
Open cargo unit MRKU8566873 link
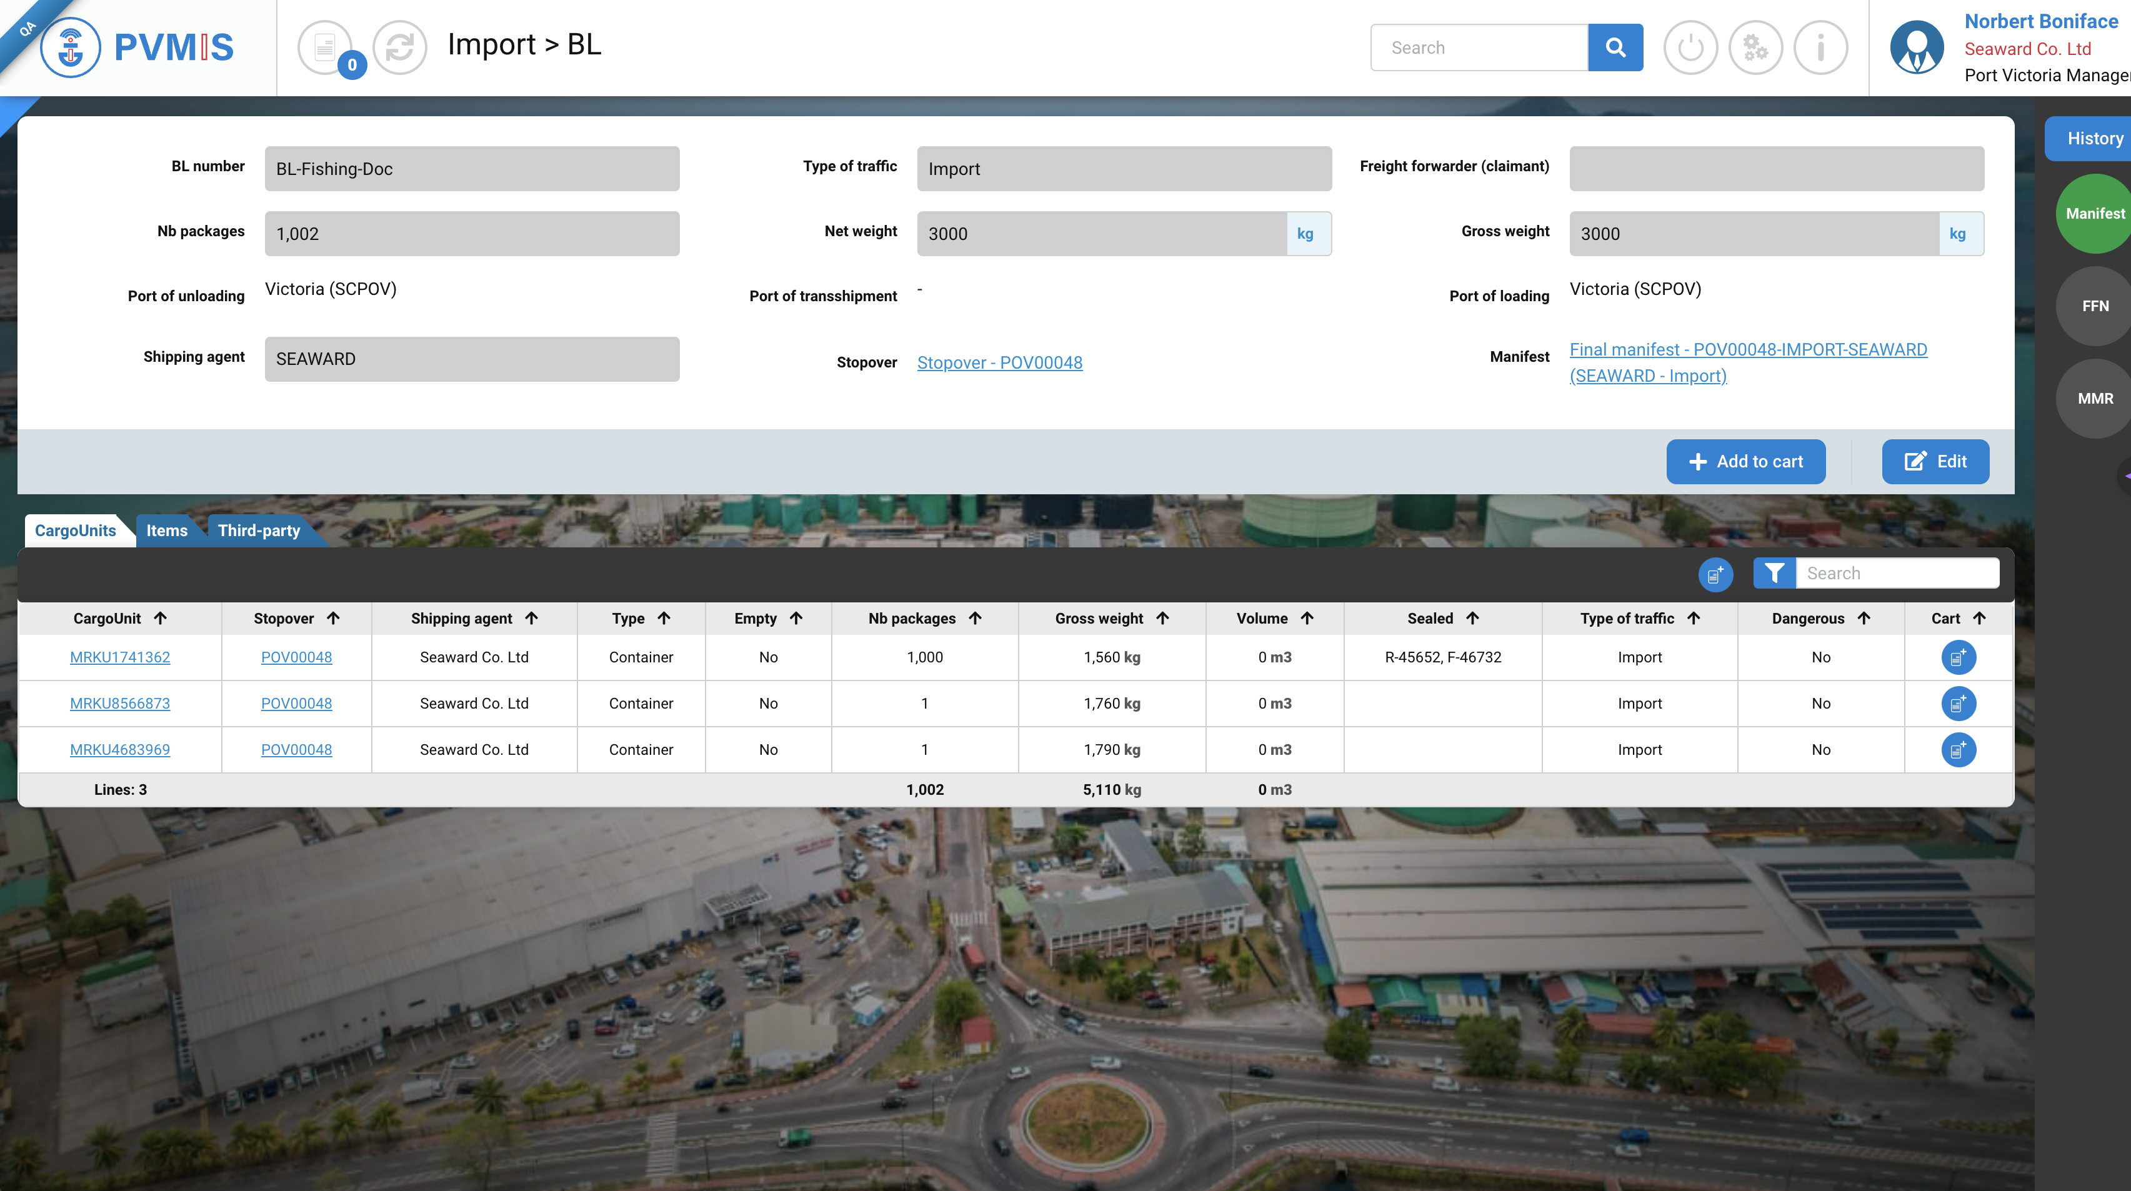[120, 703]
